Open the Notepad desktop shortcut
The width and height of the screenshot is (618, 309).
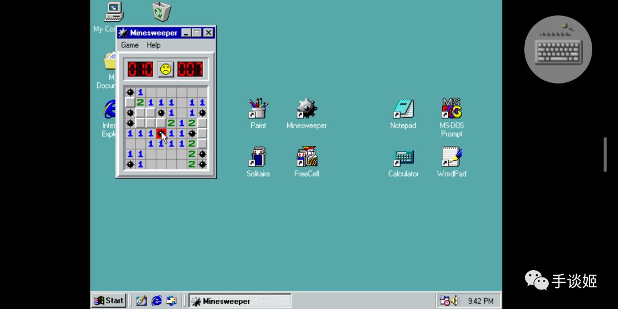(x=403, y=113)
